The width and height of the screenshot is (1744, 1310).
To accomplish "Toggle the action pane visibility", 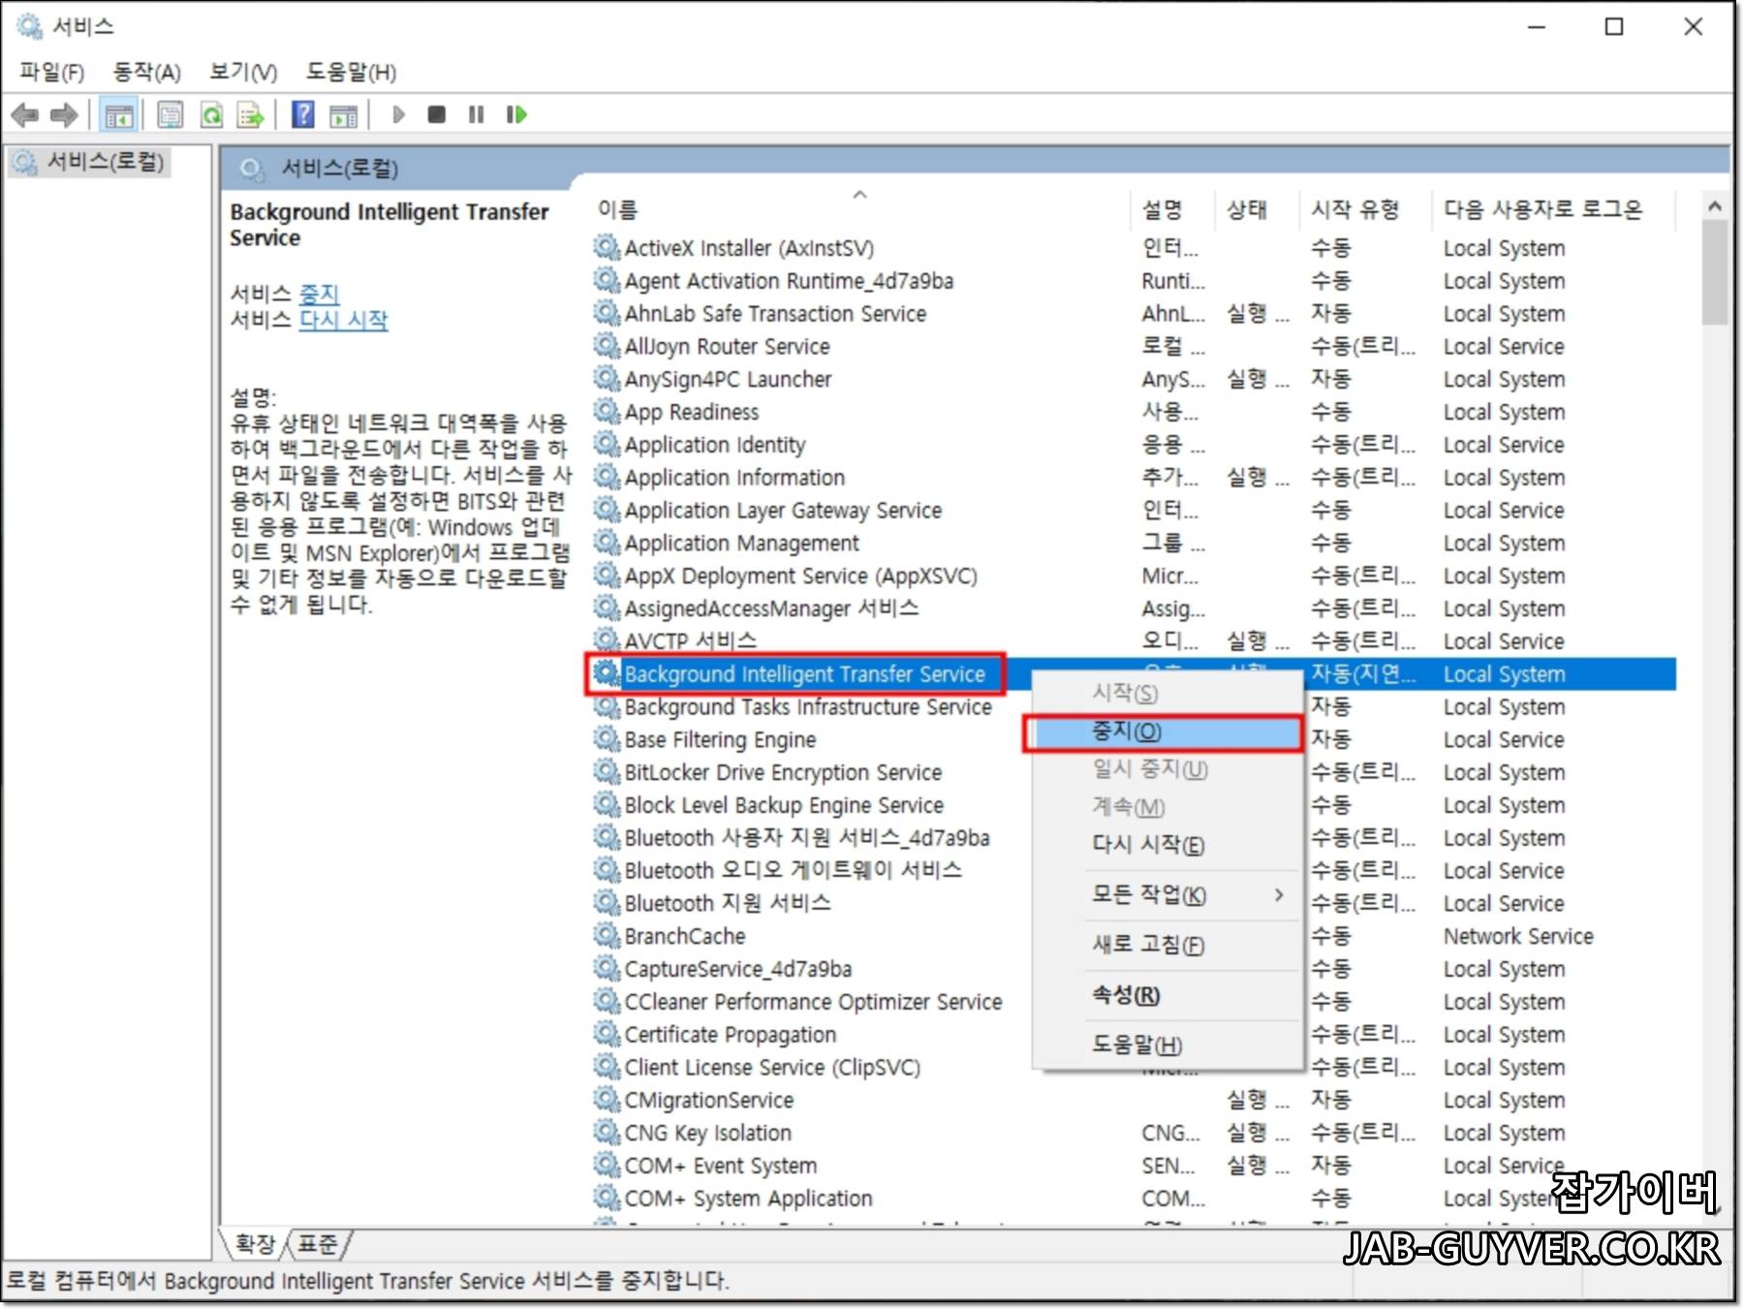I will [344, 114].
